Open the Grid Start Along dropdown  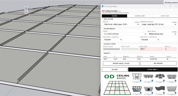coord(113,40)
